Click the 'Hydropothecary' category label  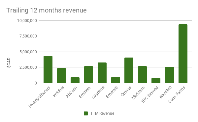click(x=39, y=97)
